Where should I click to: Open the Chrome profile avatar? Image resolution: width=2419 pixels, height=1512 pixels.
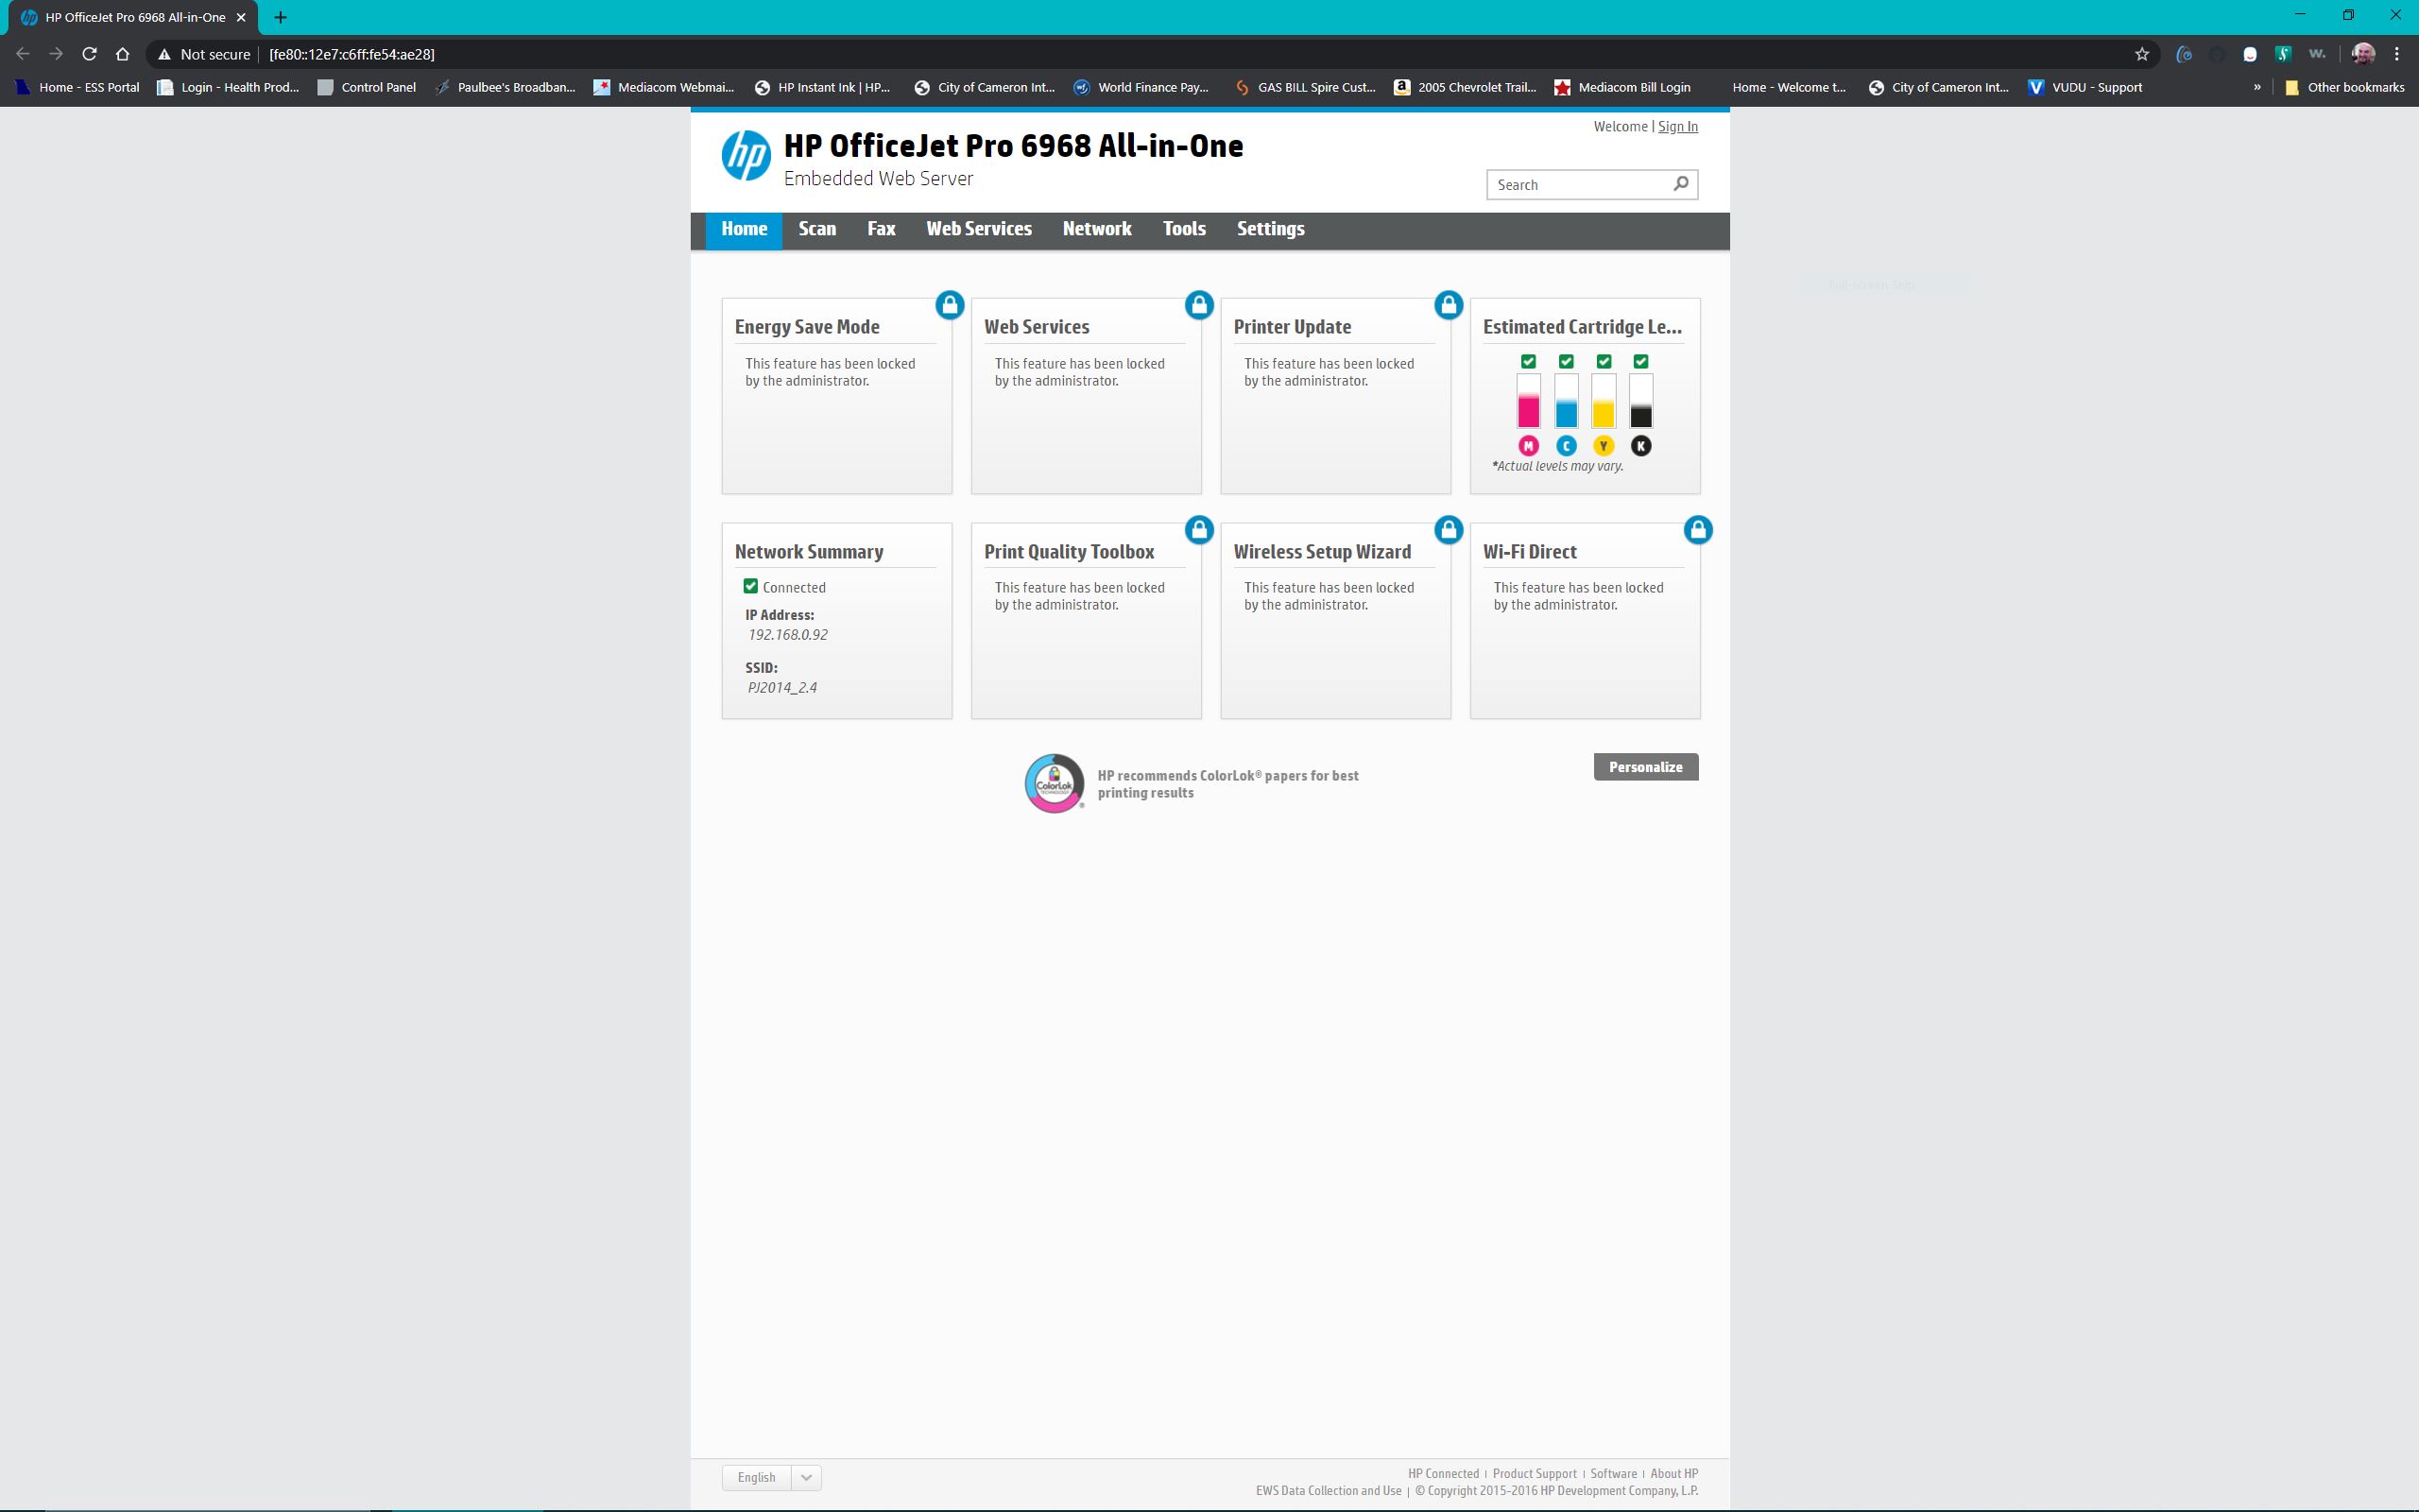coord(2363,54)
